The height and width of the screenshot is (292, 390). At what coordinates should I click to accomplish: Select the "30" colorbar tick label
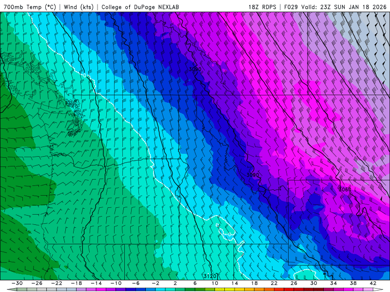point(313,283)
